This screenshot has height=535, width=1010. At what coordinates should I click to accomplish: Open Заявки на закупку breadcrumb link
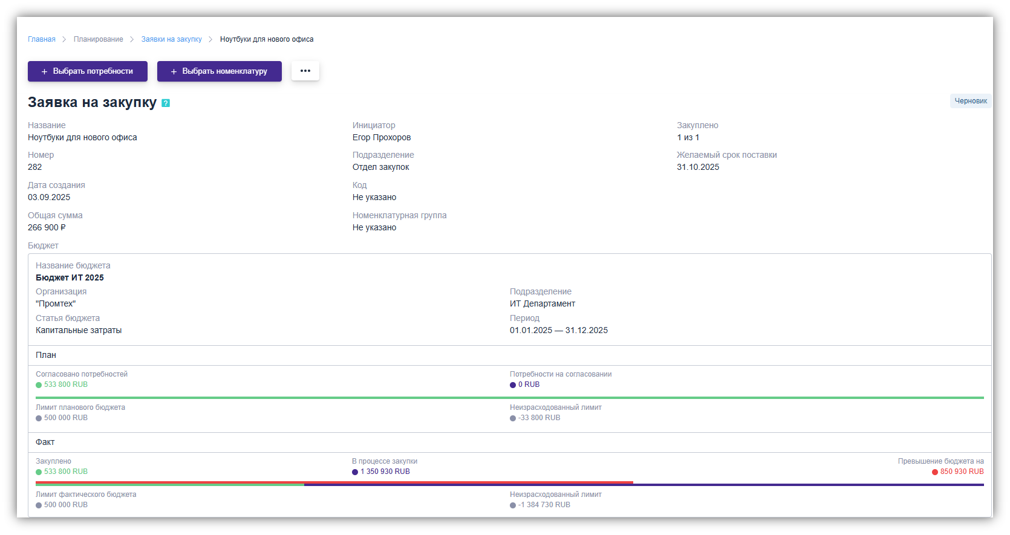click(x=172, y=39)
